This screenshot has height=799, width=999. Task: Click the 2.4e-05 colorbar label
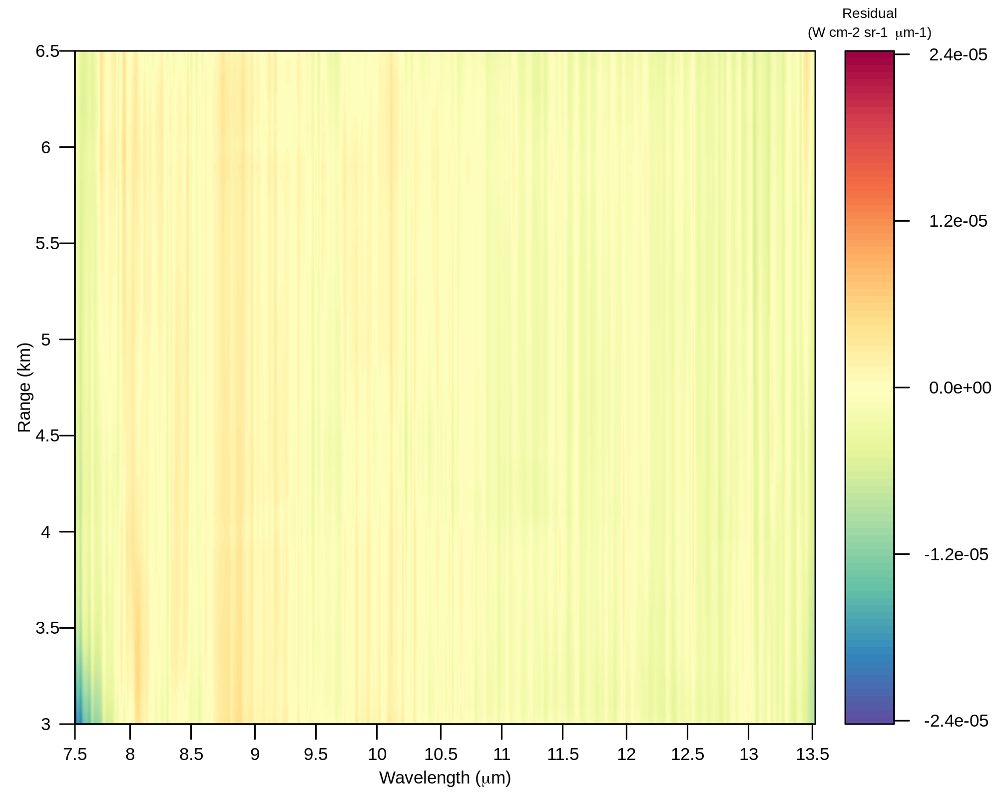point(958,54)
